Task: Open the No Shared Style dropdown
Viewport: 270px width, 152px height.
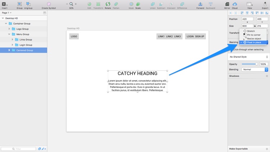Action: 249,57
